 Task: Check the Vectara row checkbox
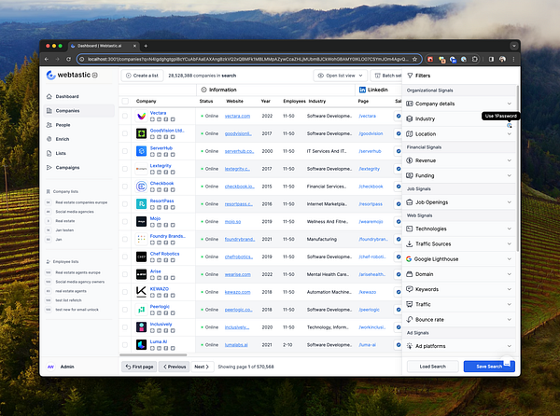(x=125, y=116)
